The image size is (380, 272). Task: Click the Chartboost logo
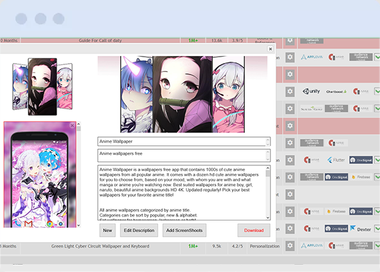(x=336, y=92)
